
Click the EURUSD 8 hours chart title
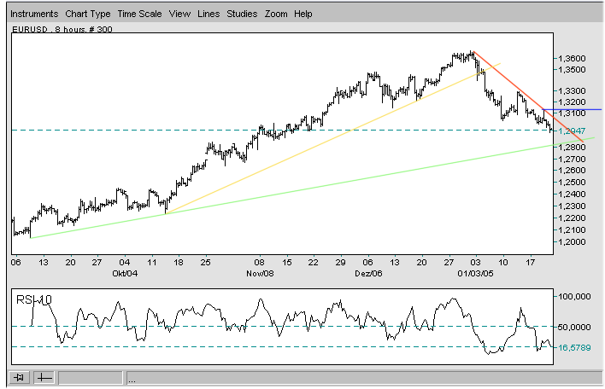(62, 29)
